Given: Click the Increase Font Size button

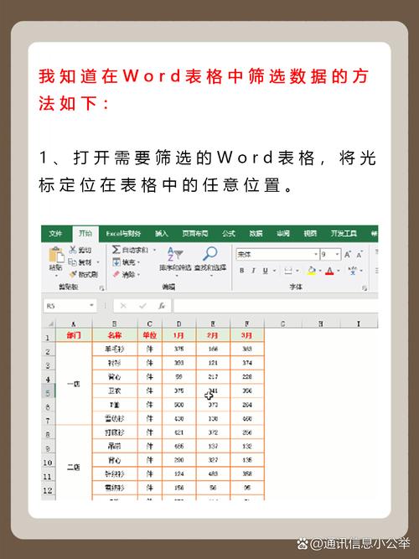Looking at the screenshot, I should pos(347,255).
